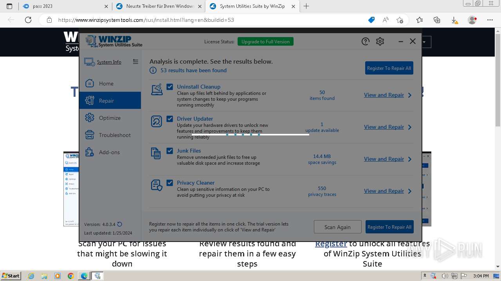This screenshot has height=281, width=501.
Task: Click the top Register To Repair All button
Action: pyautogui.click(x=389, y=68)
